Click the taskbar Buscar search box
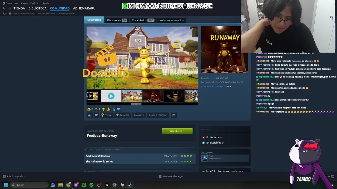This screenshot has width=337, height=189. coord(29,185)
